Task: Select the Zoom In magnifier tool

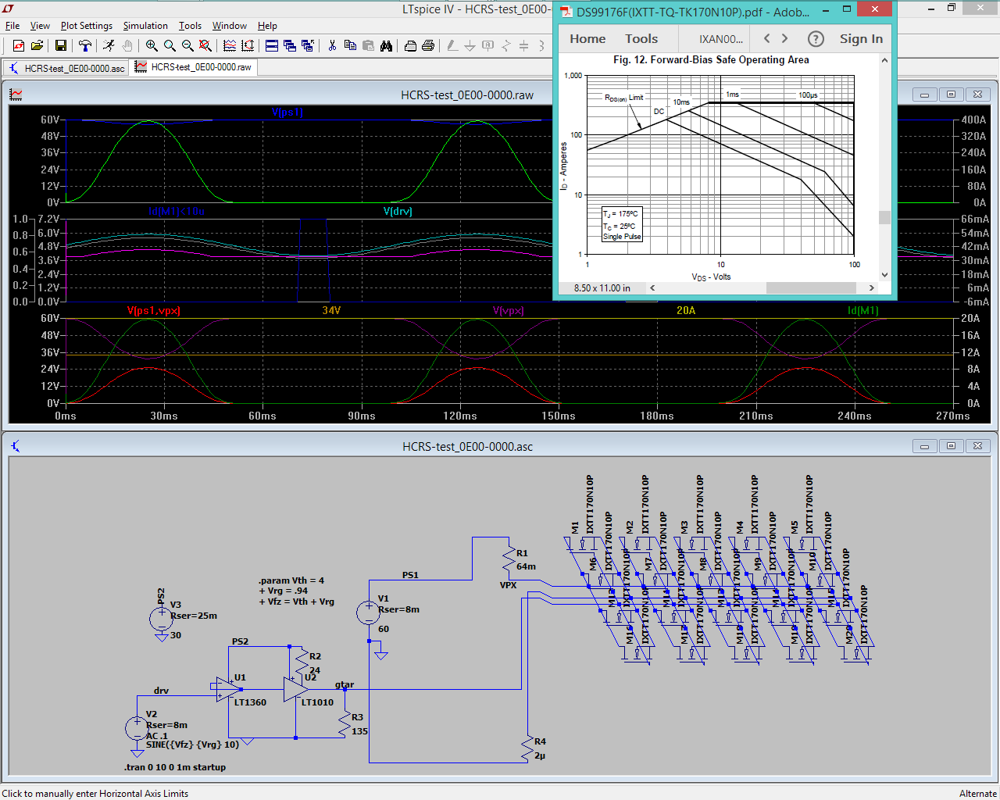Action: (152, 46)
